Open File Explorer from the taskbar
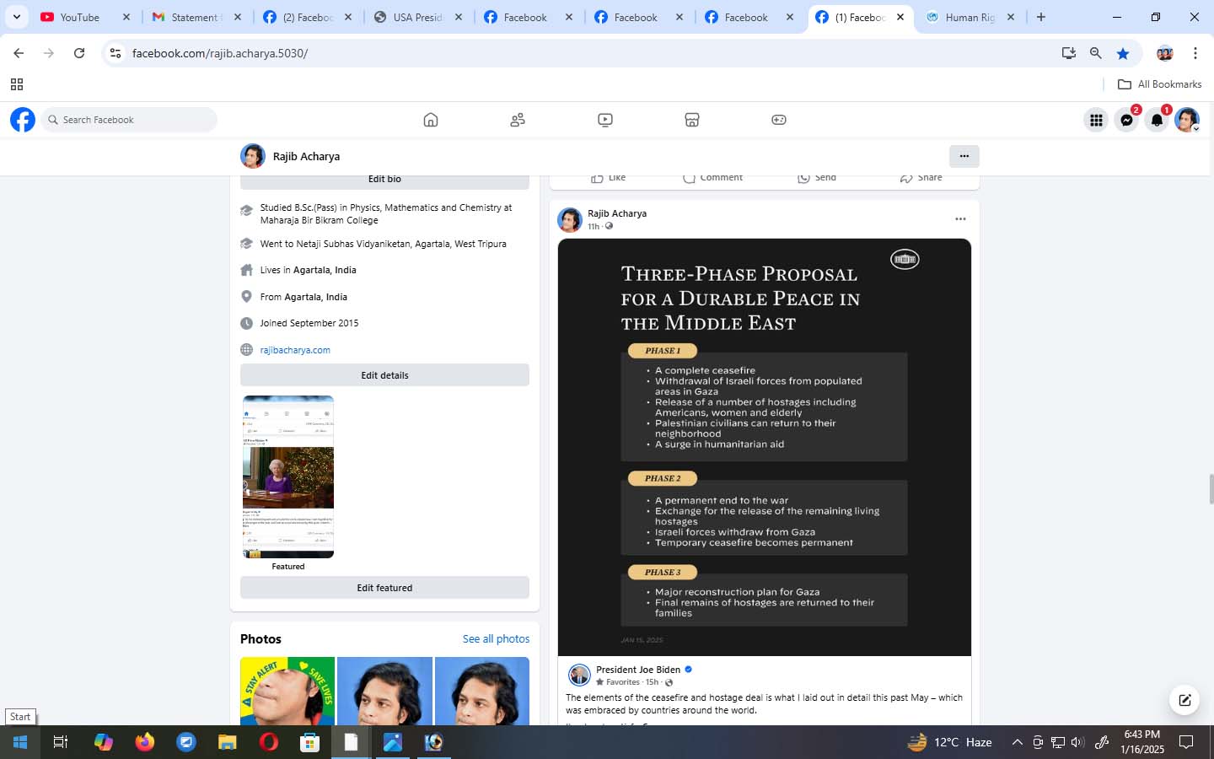This screenshot has width=1214, height=759. point(228,742)
